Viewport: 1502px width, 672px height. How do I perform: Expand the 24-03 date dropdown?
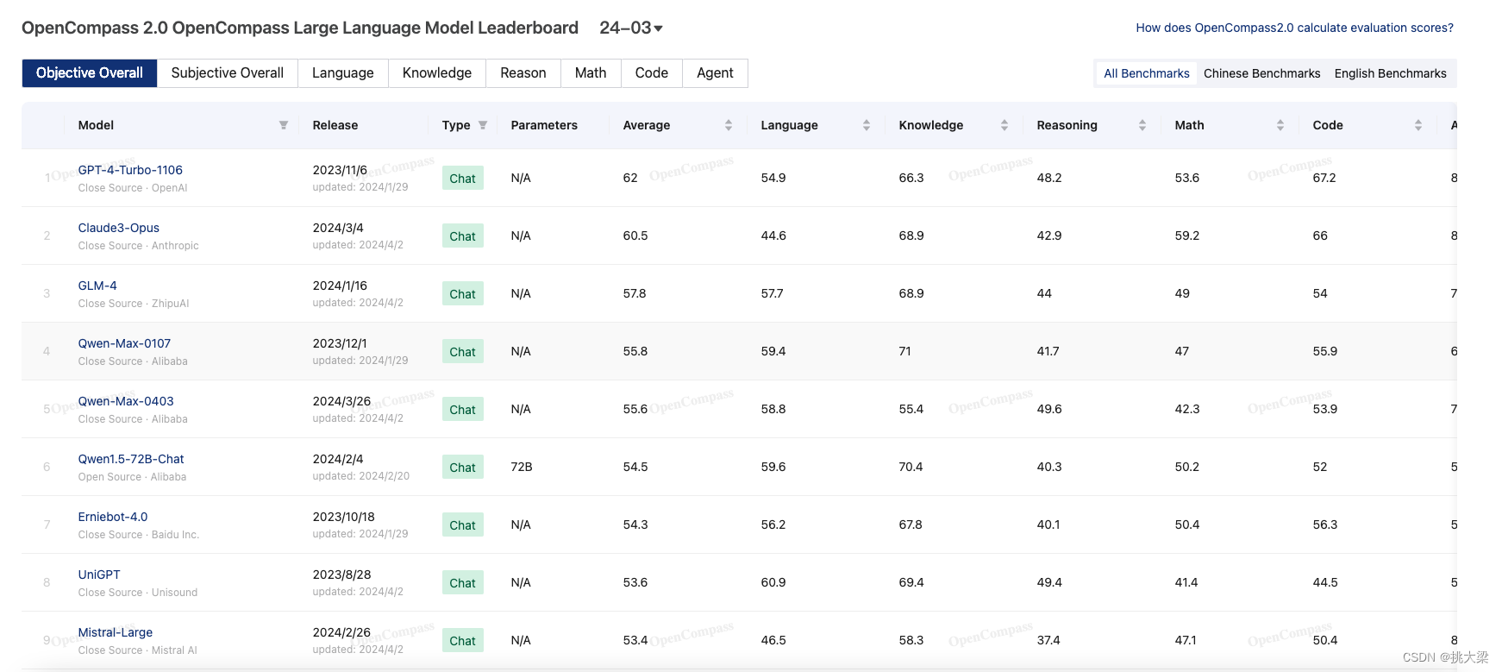coord(631,28)
